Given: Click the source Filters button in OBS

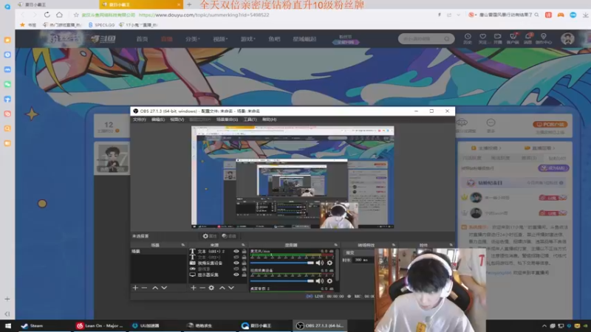Looking at the screenshot, I should [229, 236].
